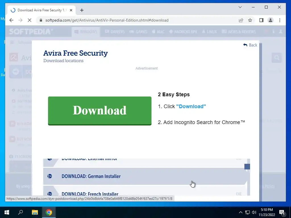Close the Download Avira tab

tap(71, 10)
